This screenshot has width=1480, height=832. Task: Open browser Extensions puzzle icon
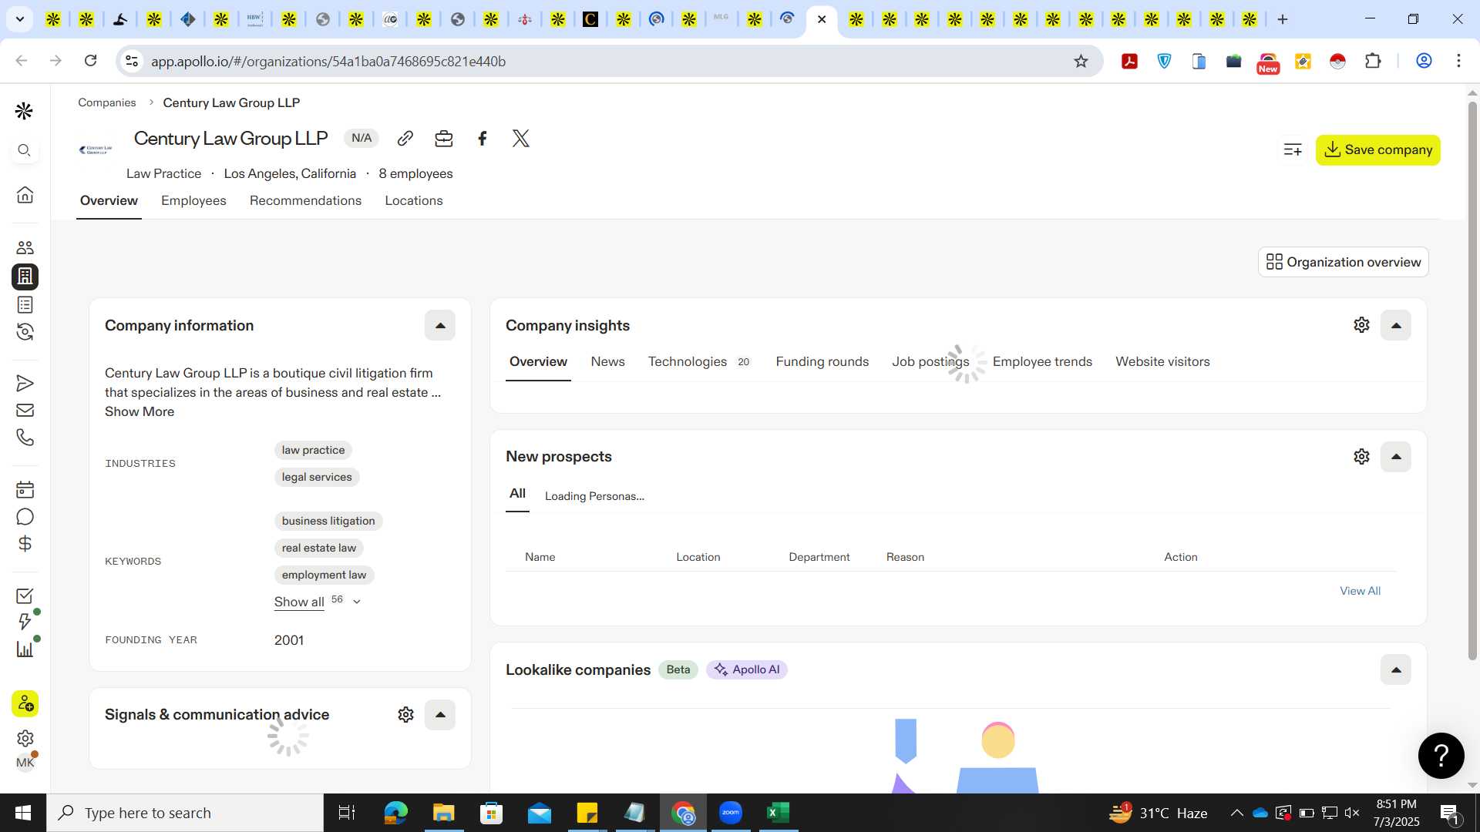point(1373,62)
